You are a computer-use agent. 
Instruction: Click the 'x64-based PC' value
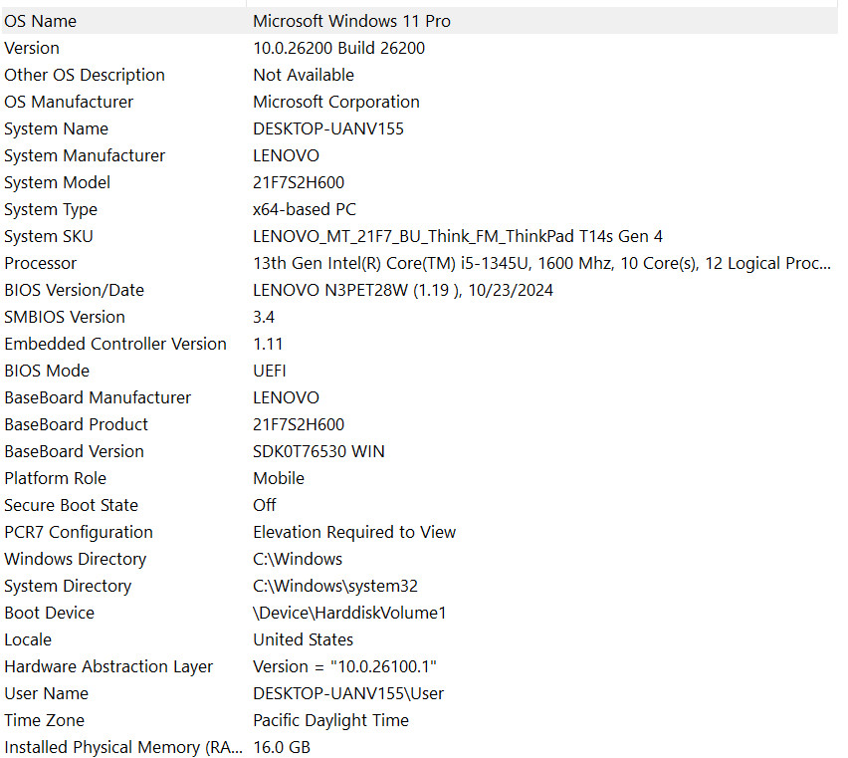(305, 209)
